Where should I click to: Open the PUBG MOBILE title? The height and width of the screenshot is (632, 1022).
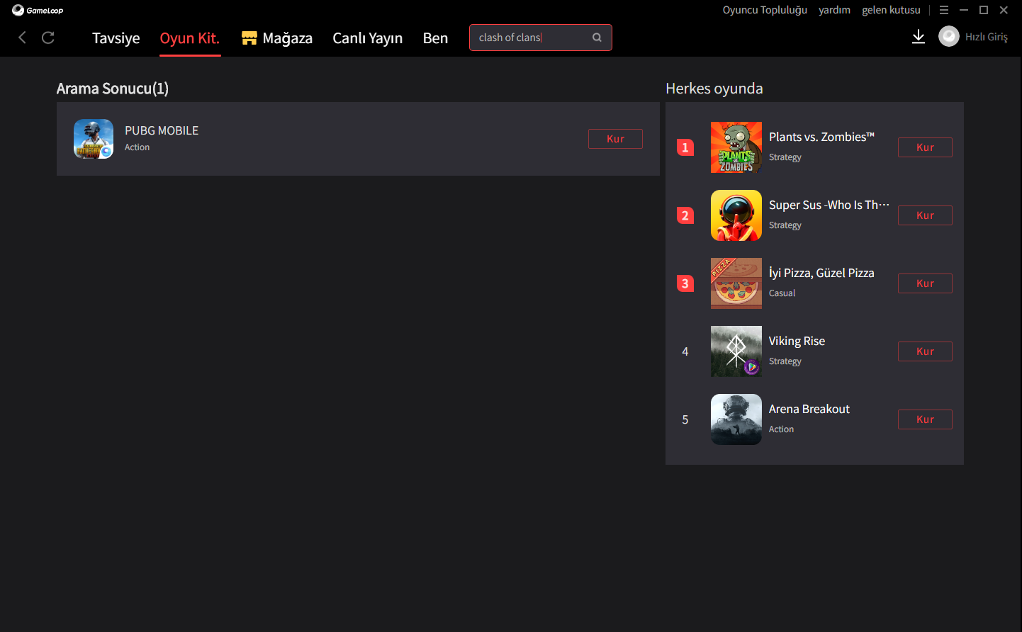162,130
